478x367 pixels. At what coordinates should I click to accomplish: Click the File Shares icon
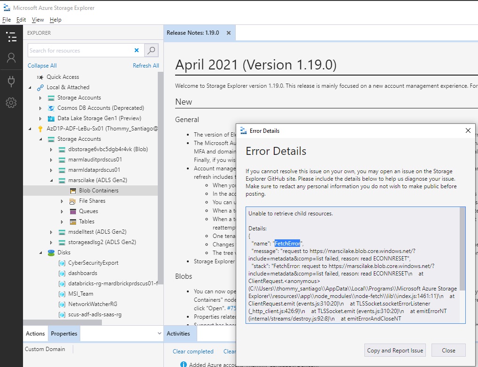click(x=73, y=201)
